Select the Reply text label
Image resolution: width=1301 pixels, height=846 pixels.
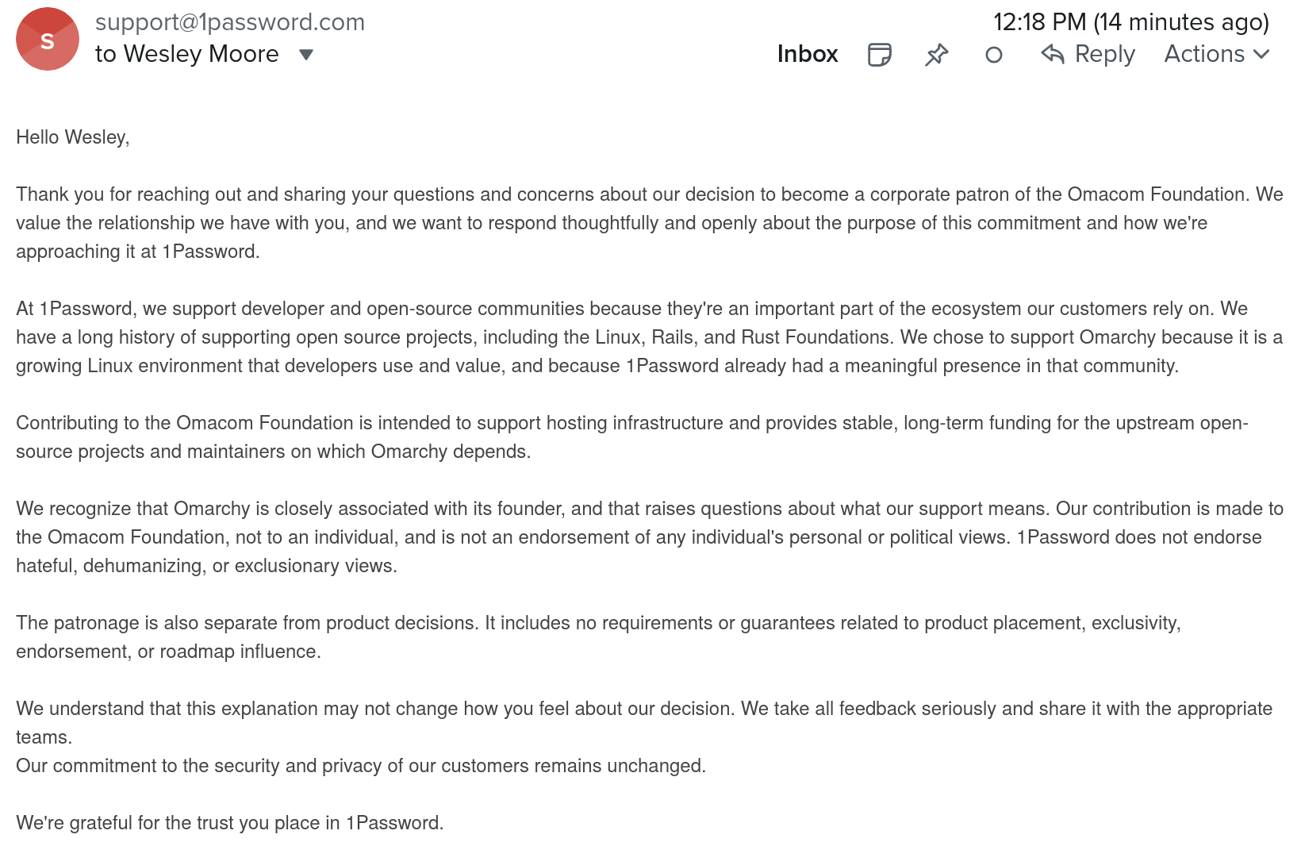click(1104, 54)
